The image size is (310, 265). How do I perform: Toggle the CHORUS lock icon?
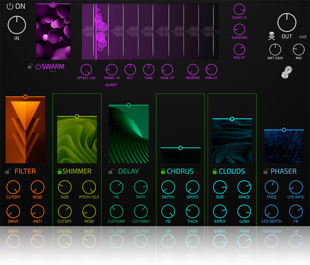163,171
